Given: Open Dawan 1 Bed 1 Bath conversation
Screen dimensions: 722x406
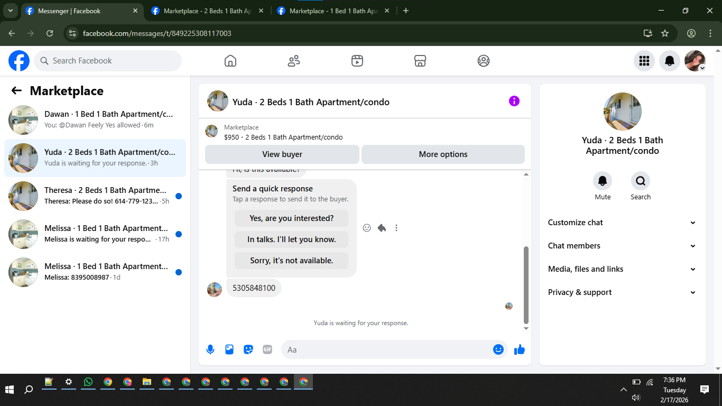Looking at the screenshot, I should (95, 120).
